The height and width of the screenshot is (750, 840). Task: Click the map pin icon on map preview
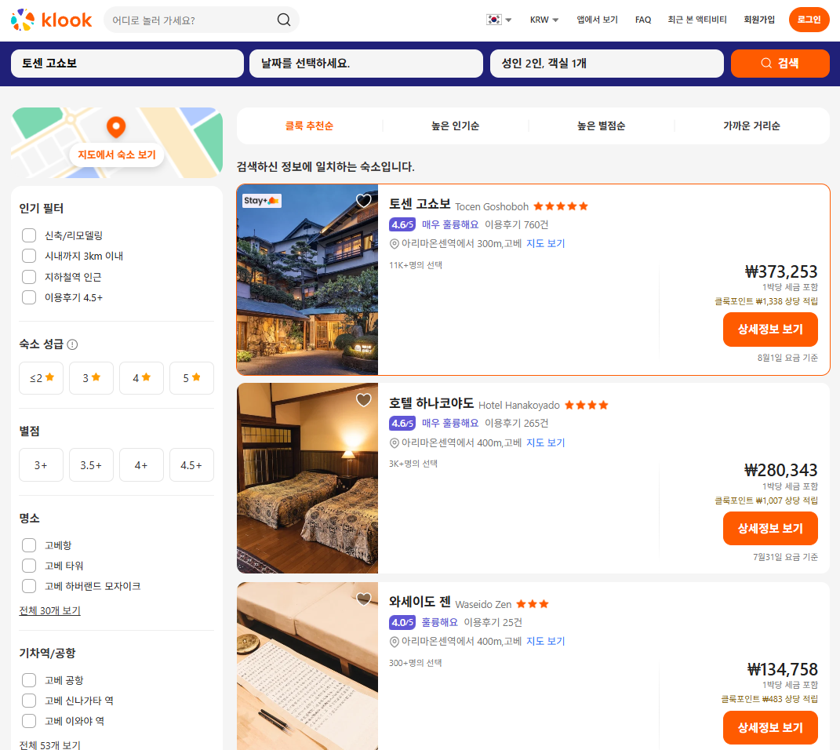click(x=116, y=128)
